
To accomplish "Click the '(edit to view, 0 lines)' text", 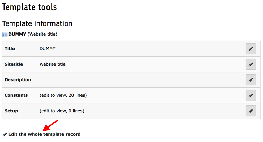I will tap(62, 111).
